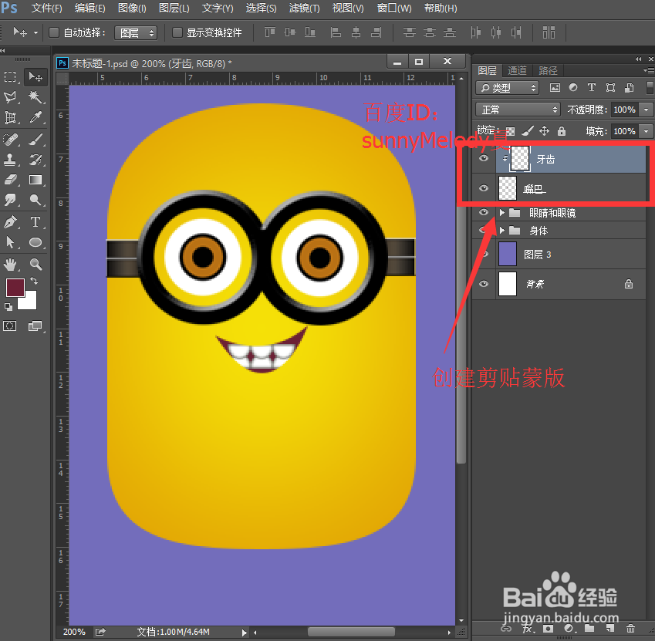Click the horizontal scrollbar of canvas

[x=351, y=632]
